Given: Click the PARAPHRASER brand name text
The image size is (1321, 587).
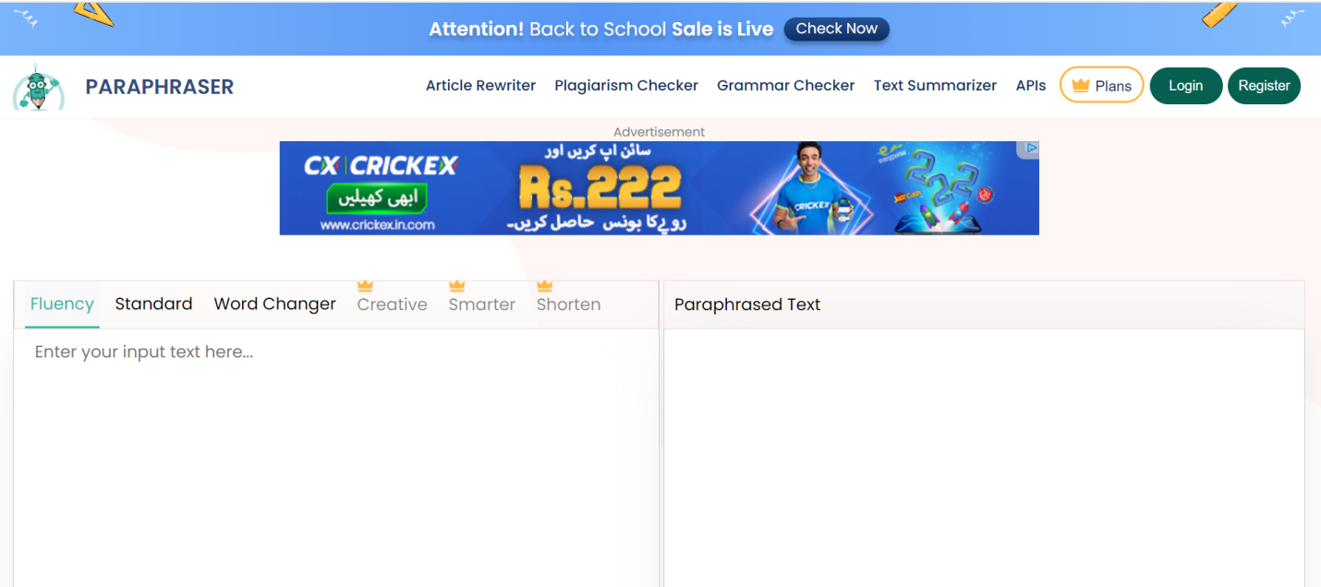Looking at the screenshot, I should tap(160, 87).
